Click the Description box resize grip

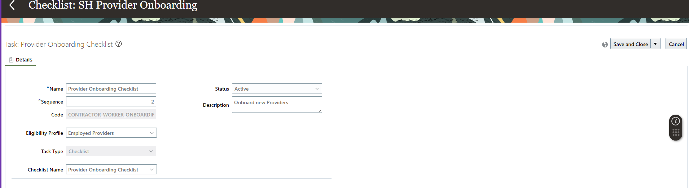(x=320, y=111)
